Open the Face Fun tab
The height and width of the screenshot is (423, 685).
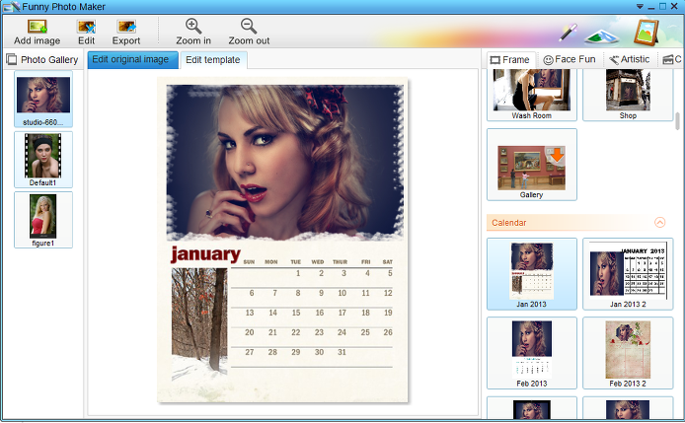pos(570,59)
